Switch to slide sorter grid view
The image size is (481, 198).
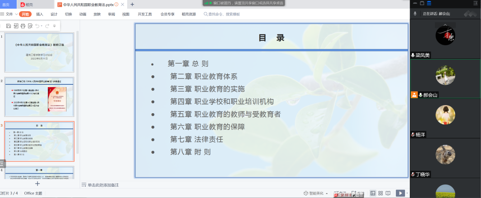(x=381, y=193)
